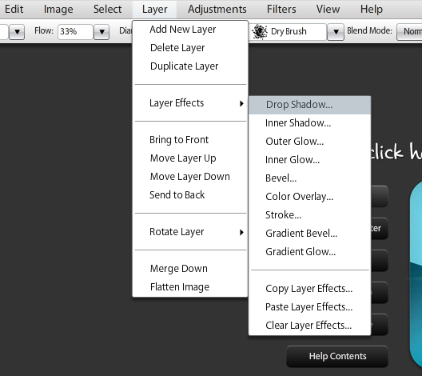This screenshot has height=376, width=422.
Task: Apply Drop Shadow effect
Action: (x=309, y=105)
